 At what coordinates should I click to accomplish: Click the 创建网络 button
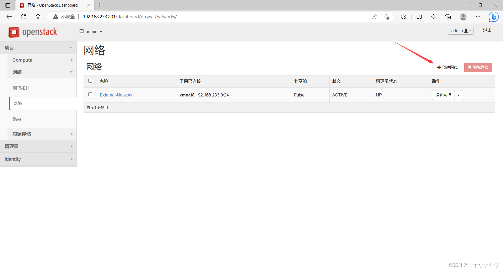pos(447,67)
